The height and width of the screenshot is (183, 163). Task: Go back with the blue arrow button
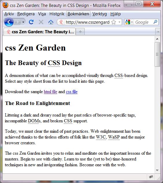point(9,22)
